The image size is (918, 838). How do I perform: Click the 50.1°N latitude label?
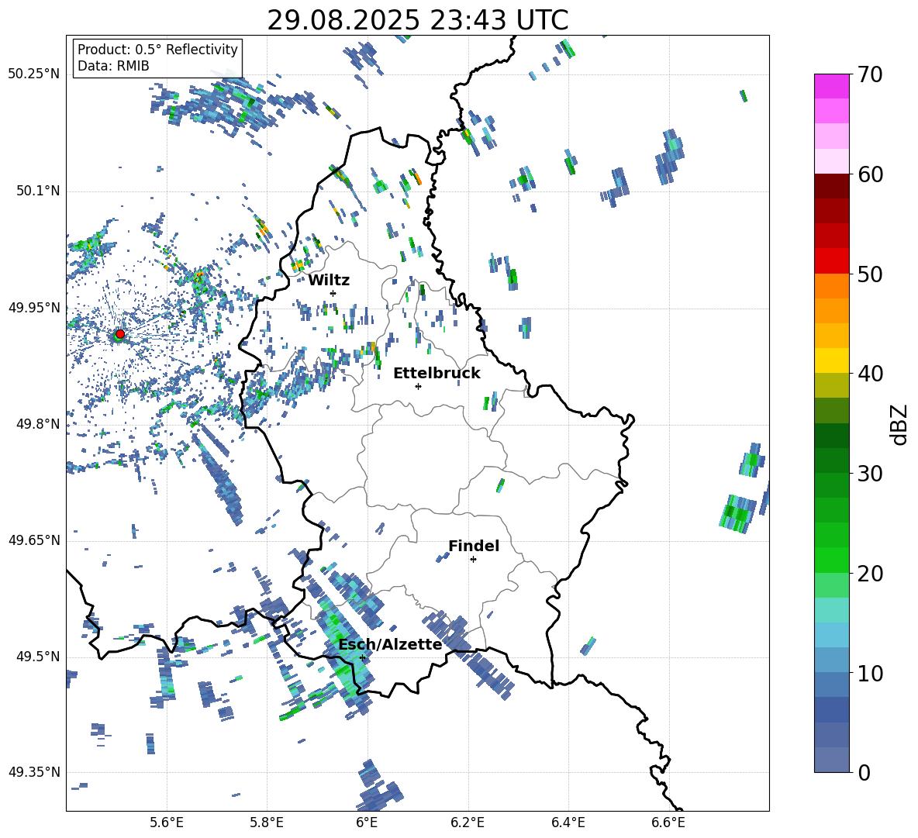pyautogui.click(x=37, y=191)
